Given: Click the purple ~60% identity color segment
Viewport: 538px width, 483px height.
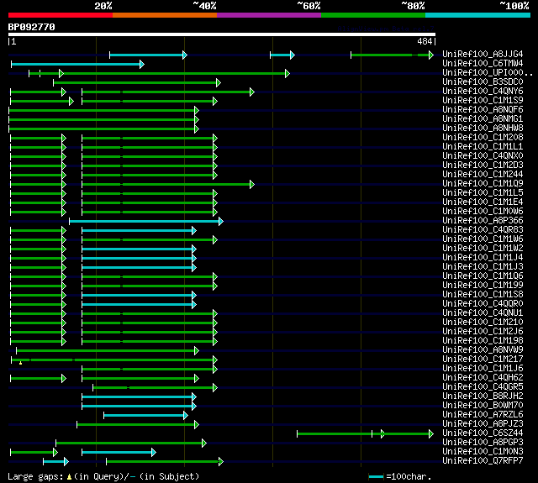Looking at the screenshot, I should [269, 15].
